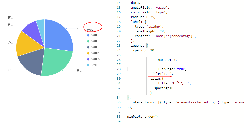The image size is (244, 128).
Task: Click the yellow 分类四 legend marker dot
Action: [x=88, y=53]
